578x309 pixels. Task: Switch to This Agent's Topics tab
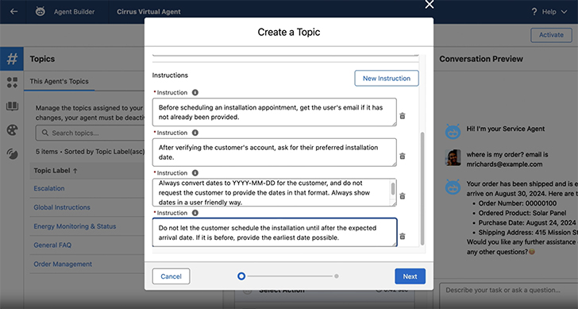click(x=59, y=82)
